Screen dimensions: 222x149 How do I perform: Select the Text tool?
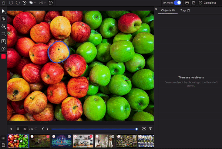tap(4, 41)
